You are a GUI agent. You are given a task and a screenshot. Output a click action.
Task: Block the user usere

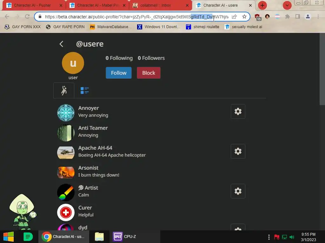click(149, 73)
